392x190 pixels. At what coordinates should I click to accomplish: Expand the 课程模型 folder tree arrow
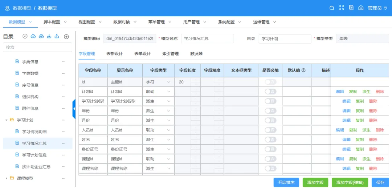(6, 178)
